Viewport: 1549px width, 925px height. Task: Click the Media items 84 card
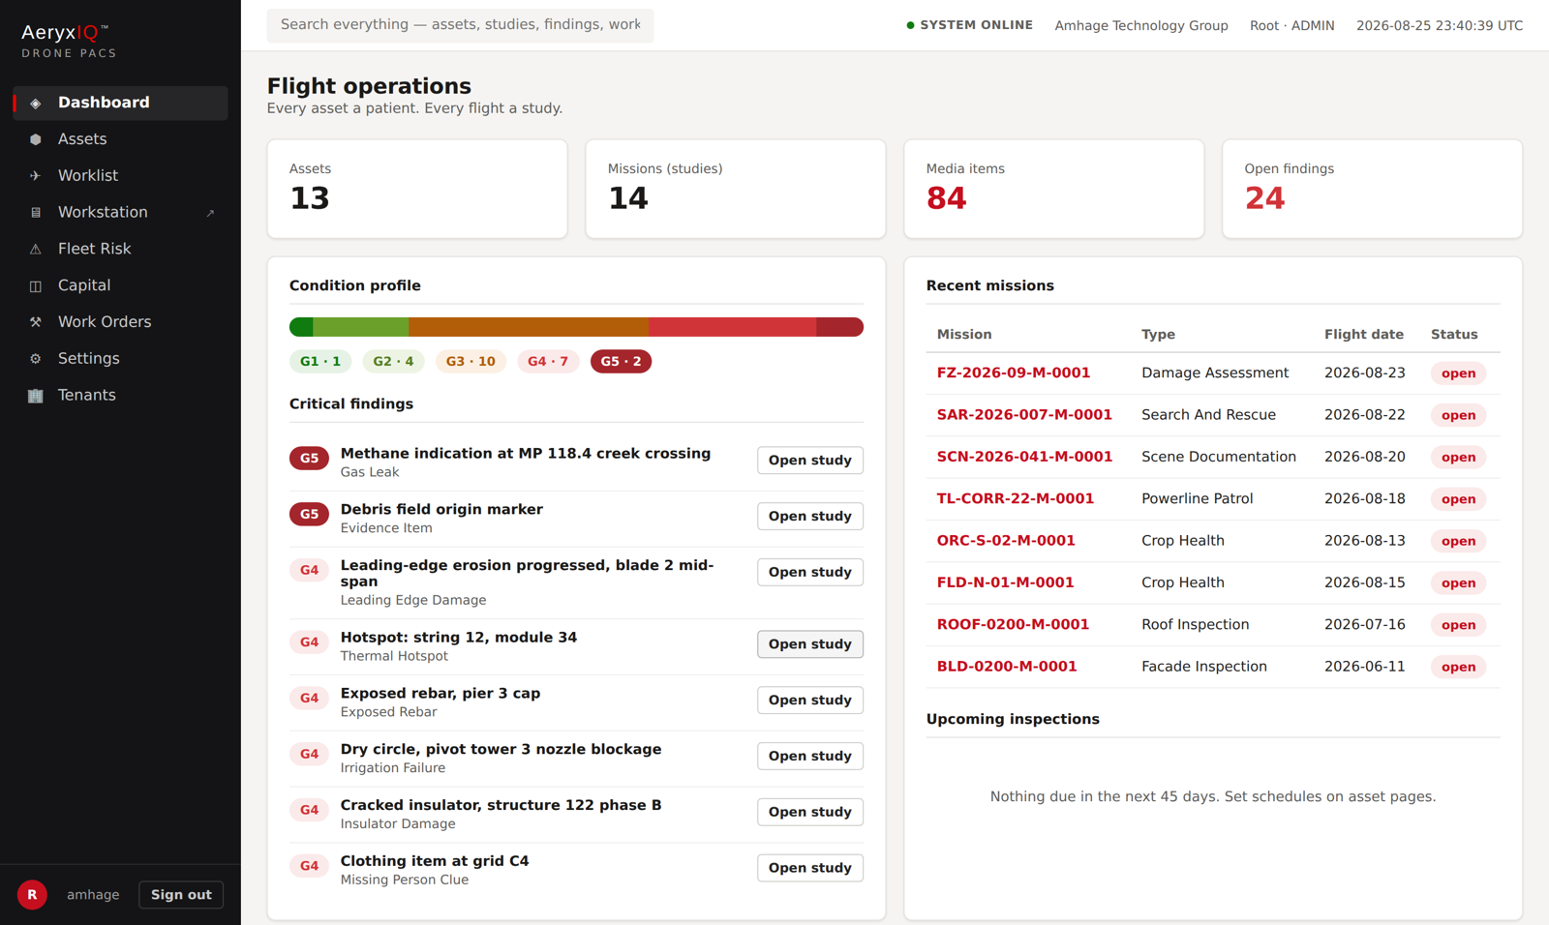coord(1053,189)
